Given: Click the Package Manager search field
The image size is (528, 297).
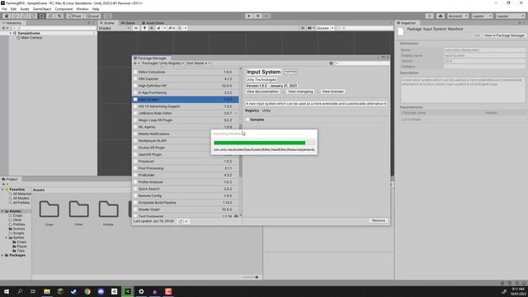Looking at the screenshot, I should [x=362, y=64].
